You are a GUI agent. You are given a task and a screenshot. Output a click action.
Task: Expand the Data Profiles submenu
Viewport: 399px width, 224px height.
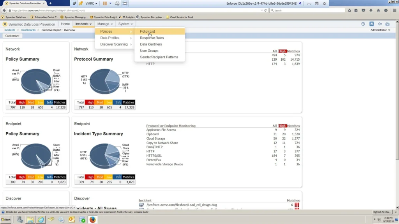click(x=110, y=38)
